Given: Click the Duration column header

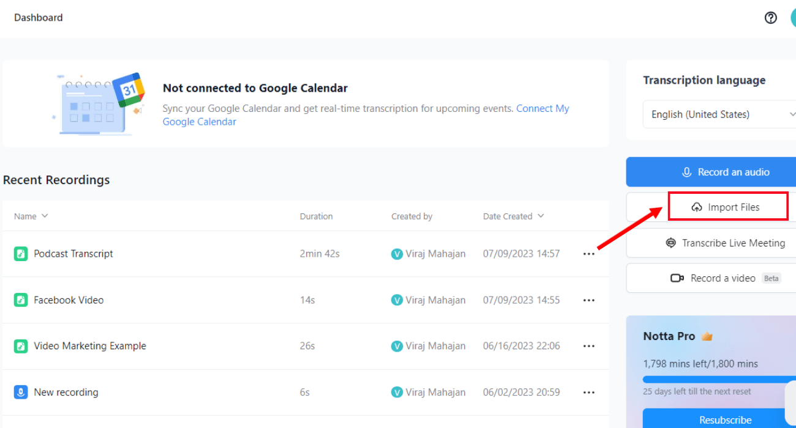Looking at the screenshot, I should pyautogui.click(x=317, y=216).
